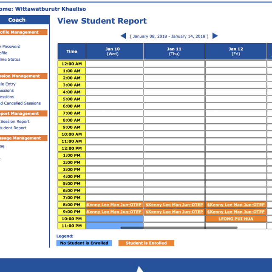The height and width of the screenshot is (272, 272).
Task: Click the Profile Management section header
Action: point(24,32)
